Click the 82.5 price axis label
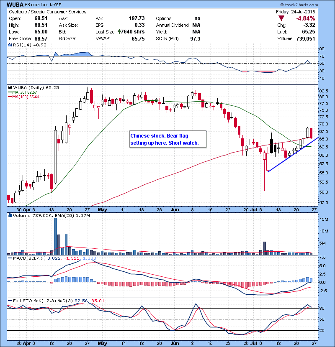Image resolution: width=335 pixels, height=347 pixels. [x=323, y=91]
